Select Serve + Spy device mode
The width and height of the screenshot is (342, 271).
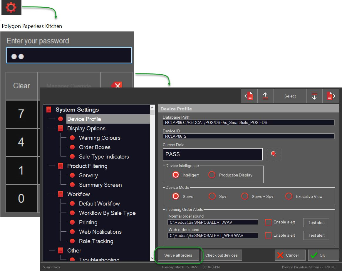pyautogui.click(x=245, y=196)
